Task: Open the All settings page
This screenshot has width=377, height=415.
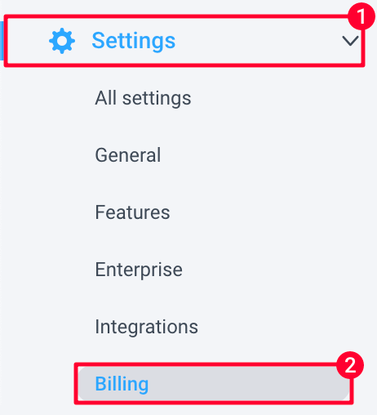Action: [143, 98]
